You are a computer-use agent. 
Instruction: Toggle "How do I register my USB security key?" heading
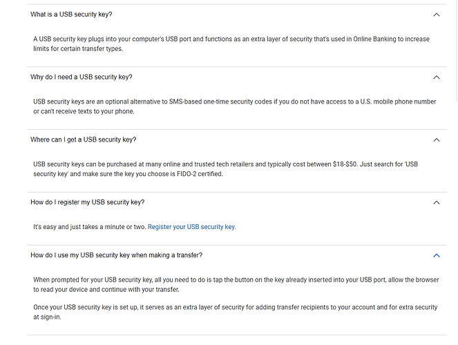(x=87, y=202)
